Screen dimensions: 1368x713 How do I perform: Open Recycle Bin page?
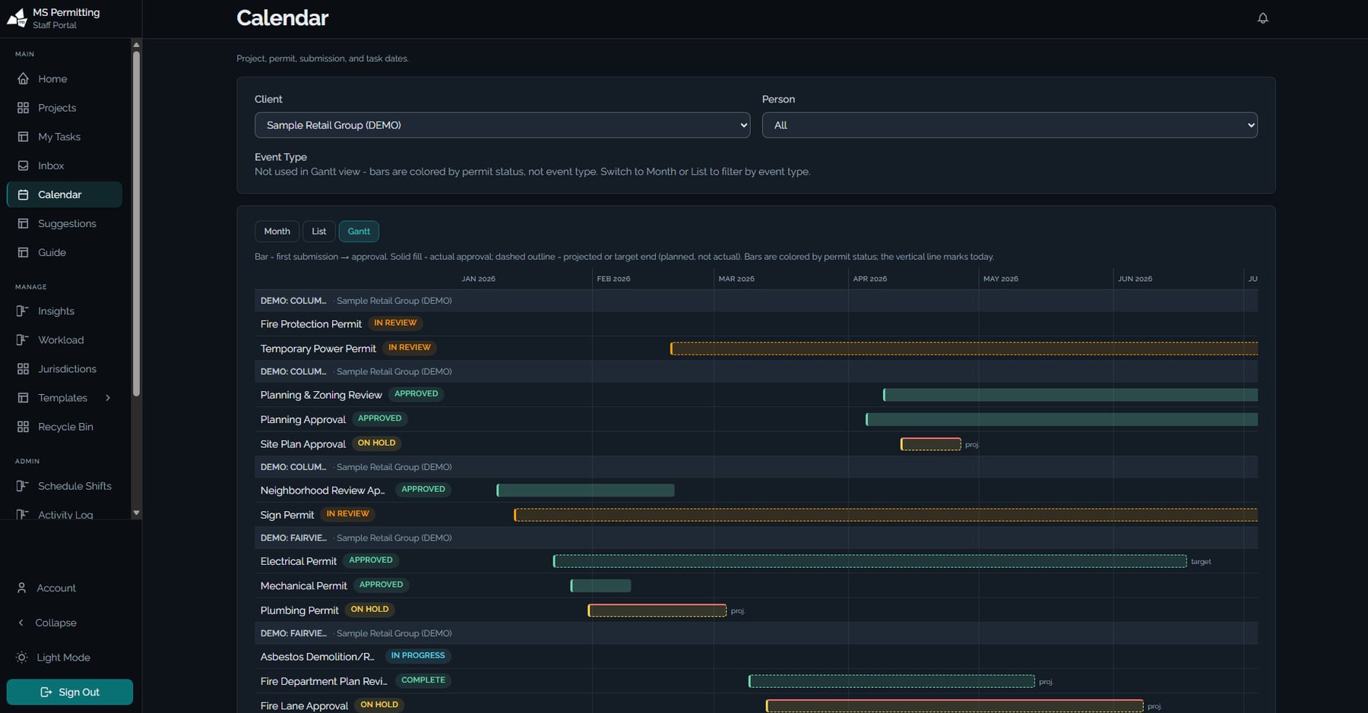(x=64, y=427)
